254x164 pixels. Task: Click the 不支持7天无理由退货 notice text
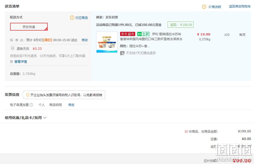click(141, 53)
